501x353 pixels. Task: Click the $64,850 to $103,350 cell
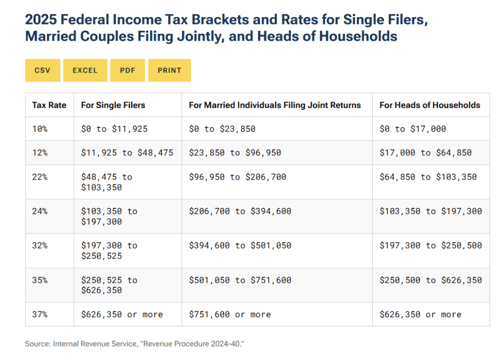pos(428,177)
